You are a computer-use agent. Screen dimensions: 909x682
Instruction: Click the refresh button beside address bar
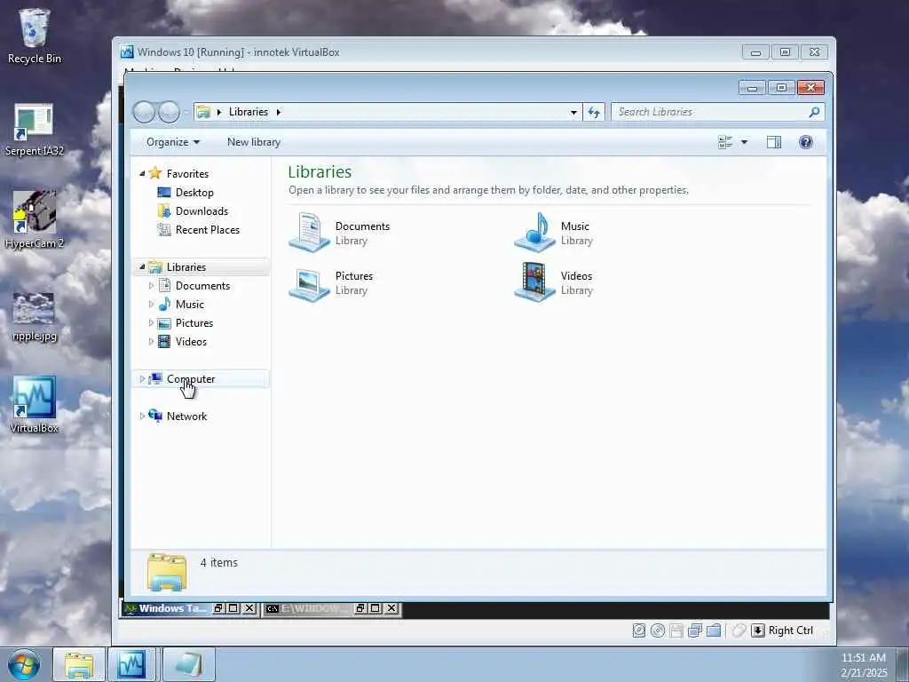pyautogui.click(x=594, y=112)
